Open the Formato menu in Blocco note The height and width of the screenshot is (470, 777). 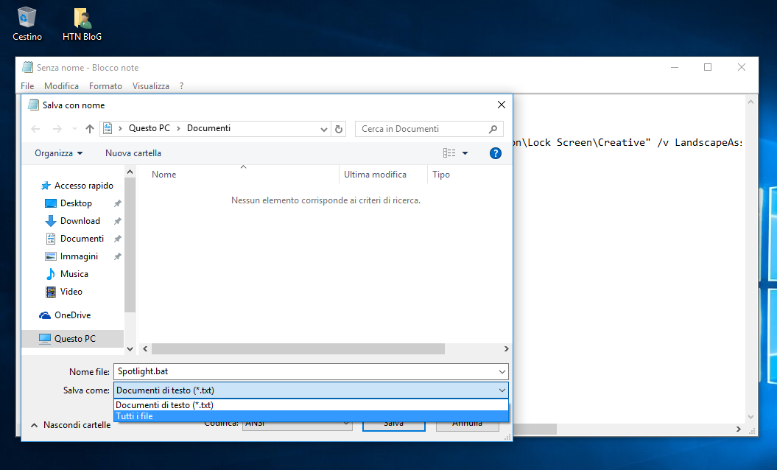105,85
